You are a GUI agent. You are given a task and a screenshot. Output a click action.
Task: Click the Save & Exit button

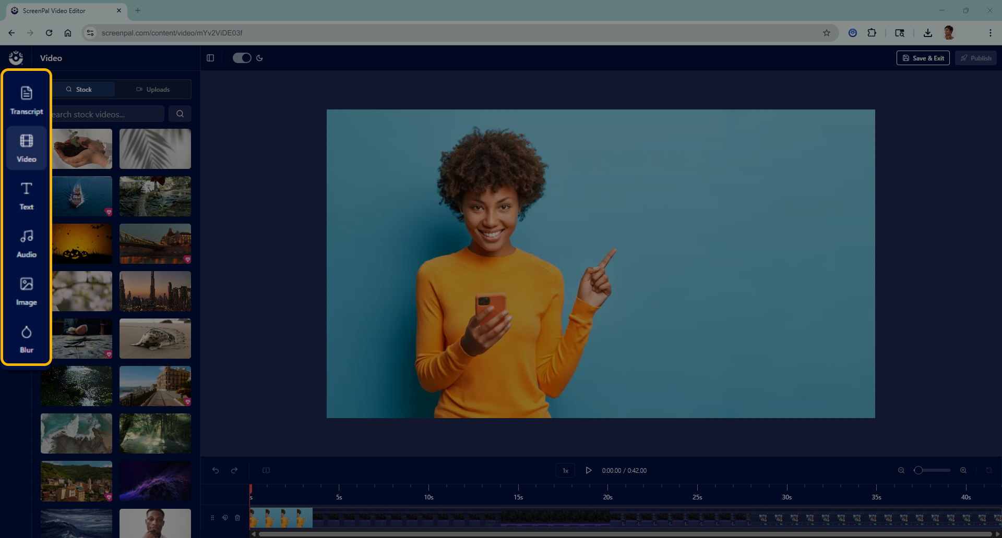[923, 58]
